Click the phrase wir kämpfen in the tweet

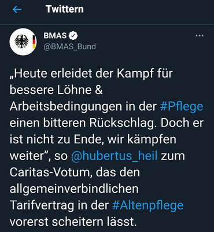point(142,139)
